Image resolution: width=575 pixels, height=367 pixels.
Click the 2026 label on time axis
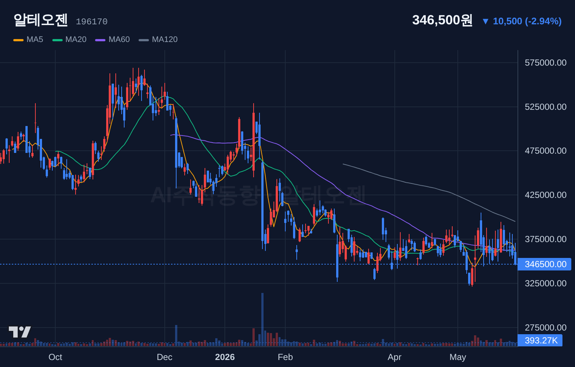tap(225, 357)
